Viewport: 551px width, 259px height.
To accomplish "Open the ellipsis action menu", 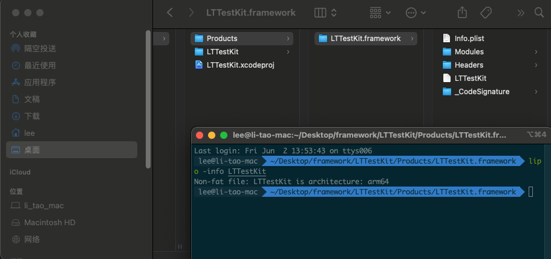I will [x=416, y=13].
